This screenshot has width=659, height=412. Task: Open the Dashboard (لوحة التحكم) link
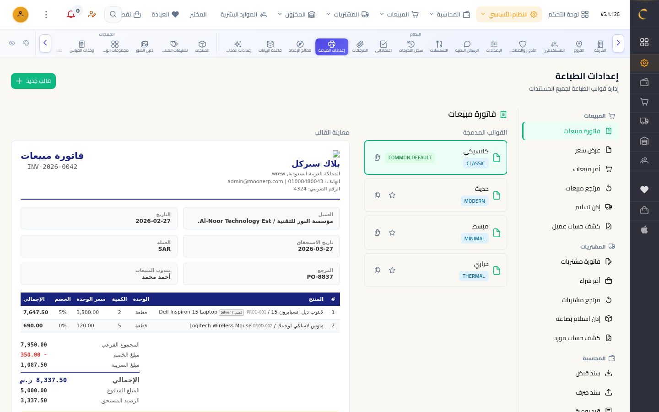coord(568,15)
